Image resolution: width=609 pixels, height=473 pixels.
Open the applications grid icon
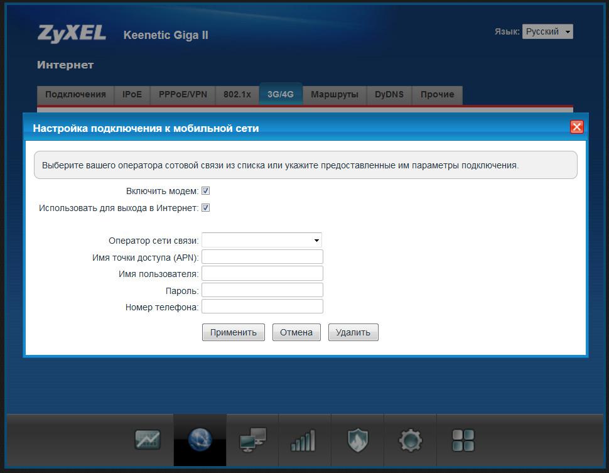[x=463, y=440]
